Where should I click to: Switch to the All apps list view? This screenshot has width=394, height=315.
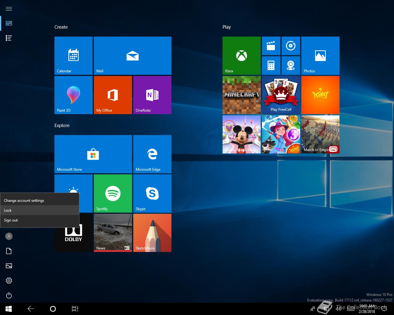pos(9,38)
